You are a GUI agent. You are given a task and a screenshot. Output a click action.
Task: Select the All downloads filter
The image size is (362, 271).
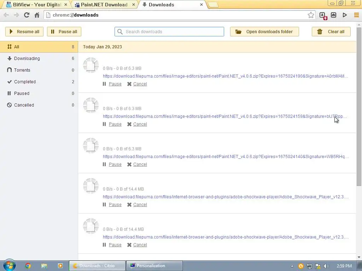39,47
